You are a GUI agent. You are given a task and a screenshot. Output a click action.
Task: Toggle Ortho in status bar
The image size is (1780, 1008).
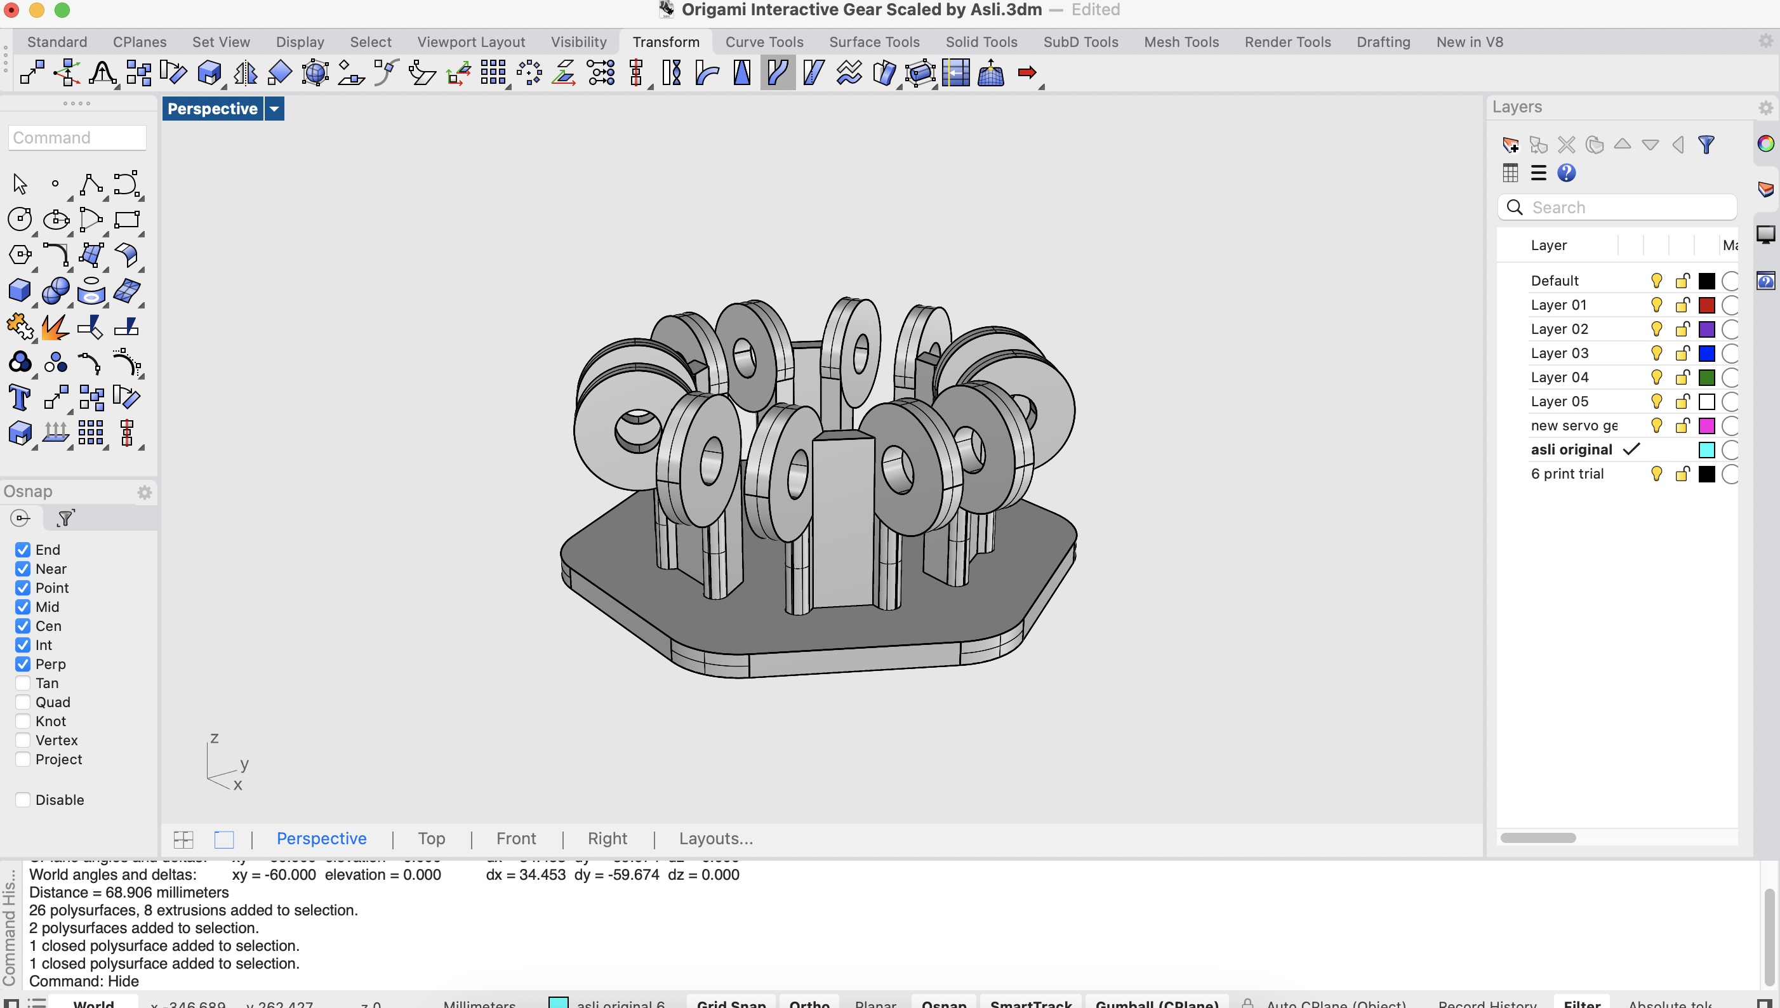pyautogui.click(x=809, y=1002)
